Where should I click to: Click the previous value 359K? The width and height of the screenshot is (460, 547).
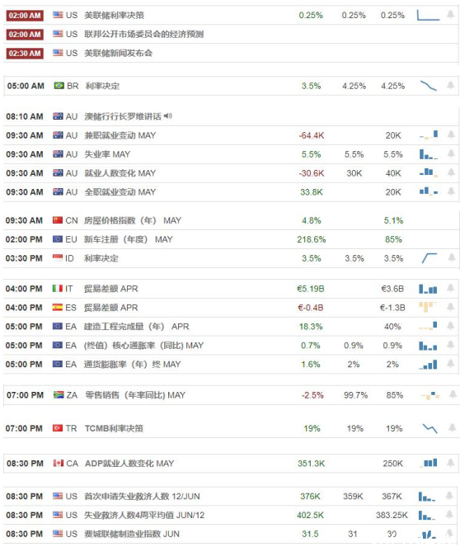[x=353, y=496]
